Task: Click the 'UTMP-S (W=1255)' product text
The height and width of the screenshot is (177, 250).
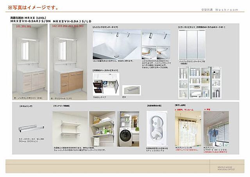Action: pos(215,150)
